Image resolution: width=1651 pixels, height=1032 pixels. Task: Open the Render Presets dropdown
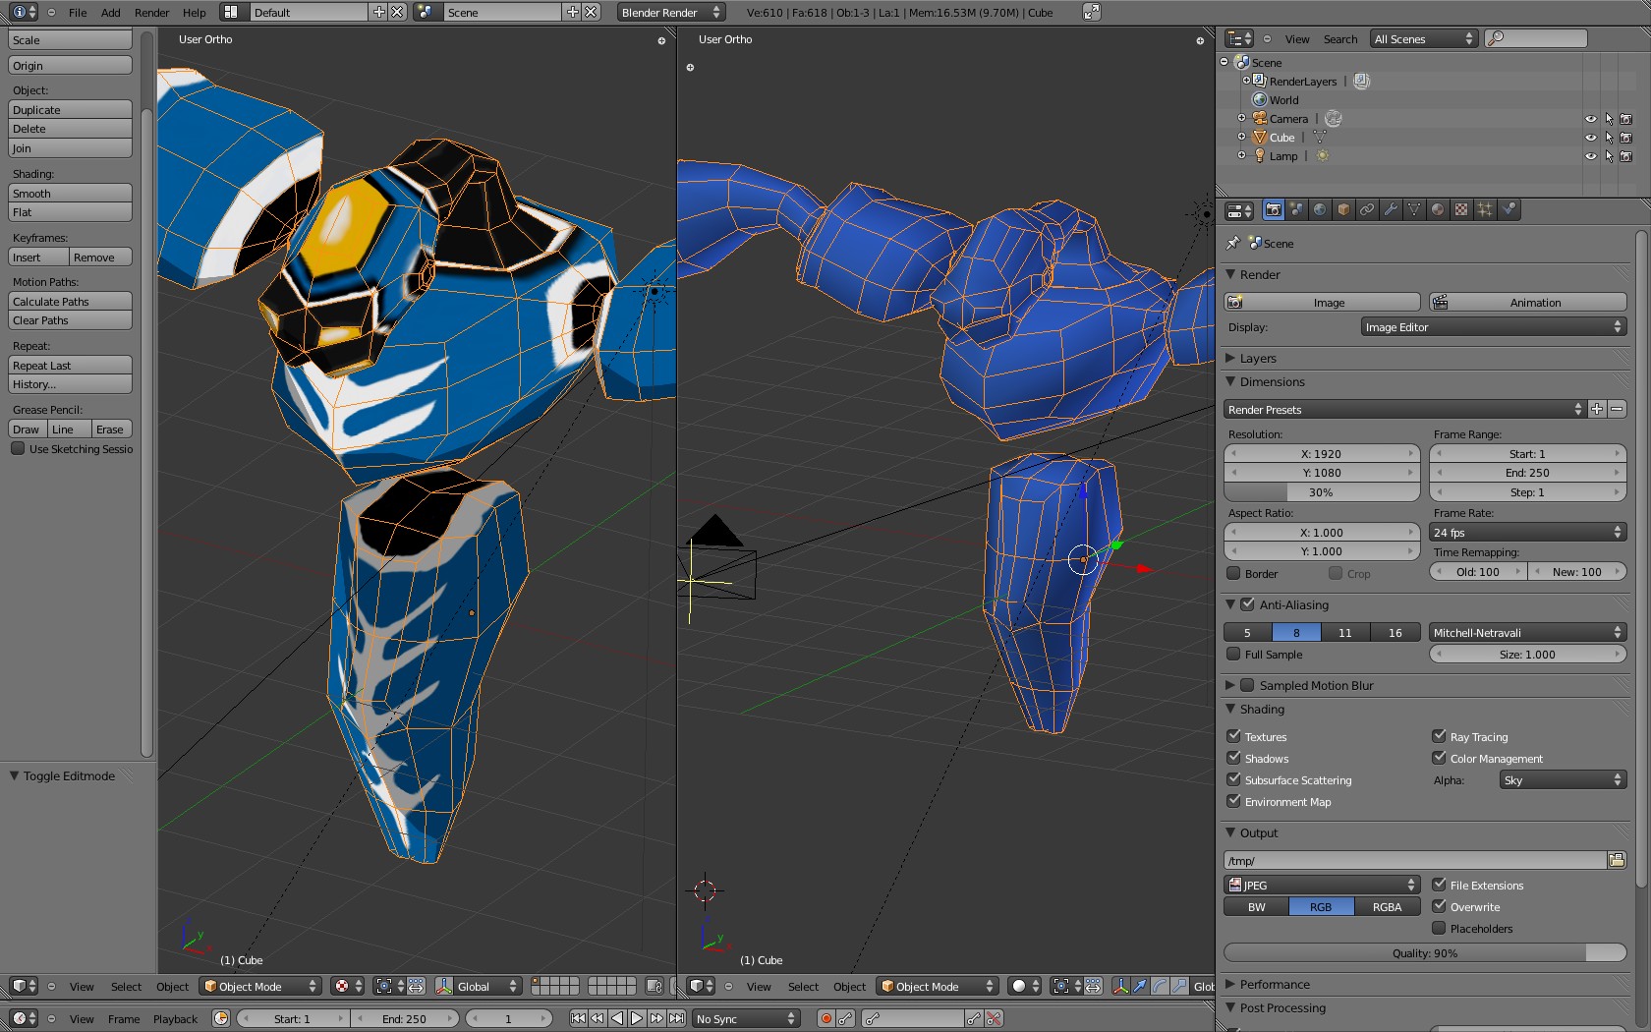pyautogui.click(x=1400, y=409)
